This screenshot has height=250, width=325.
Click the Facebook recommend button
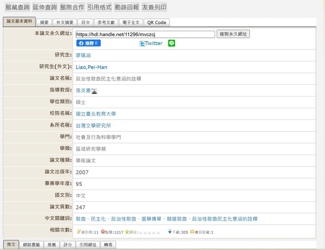[x=88, y=43]
